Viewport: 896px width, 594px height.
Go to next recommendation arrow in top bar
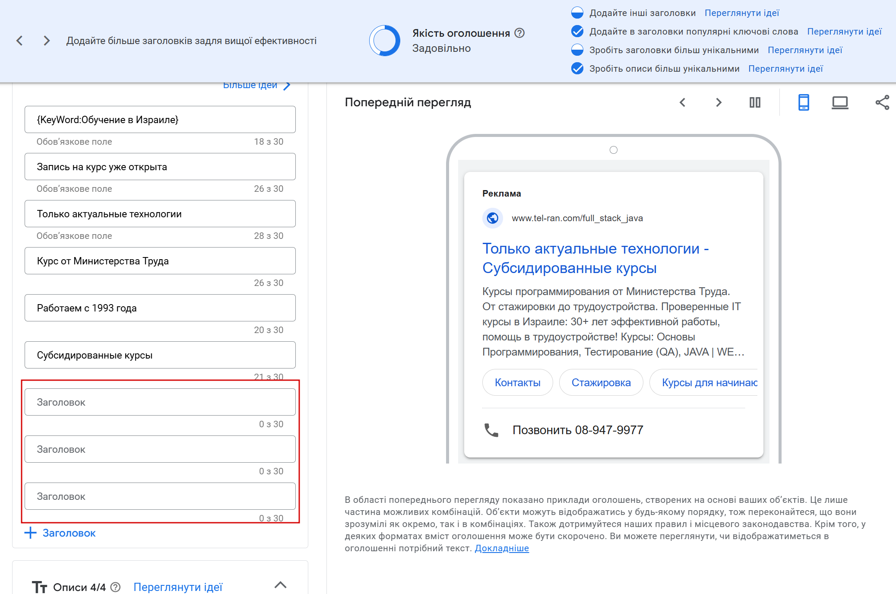[x=47, y=41]
